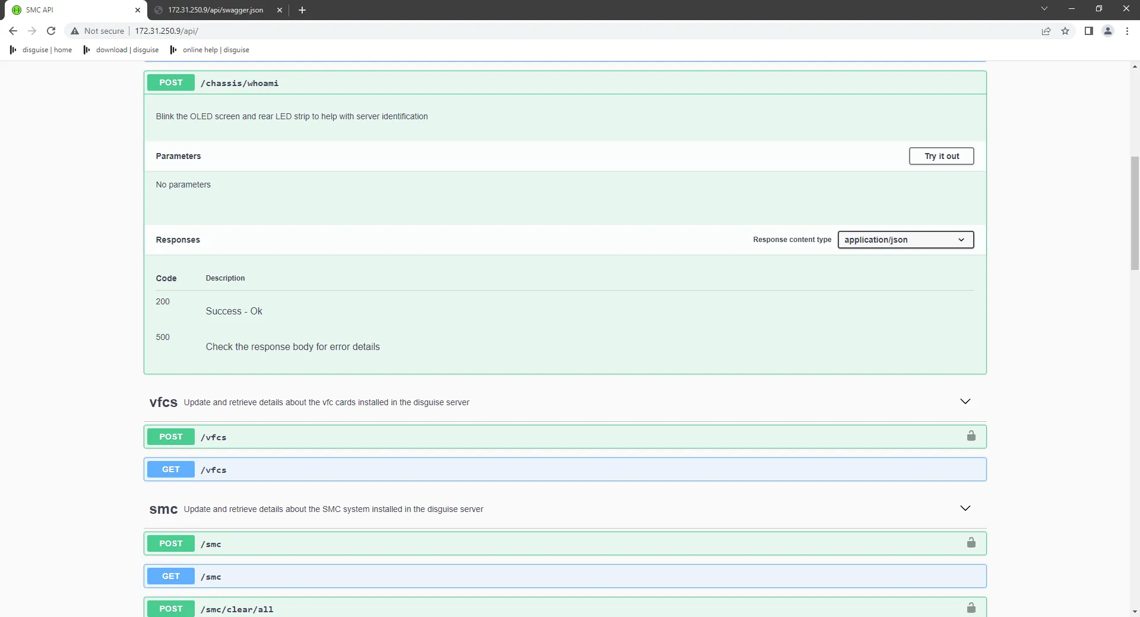Open the browser profile avatar
Viewport: 1140px width, 617px height.
(1108, 31)
